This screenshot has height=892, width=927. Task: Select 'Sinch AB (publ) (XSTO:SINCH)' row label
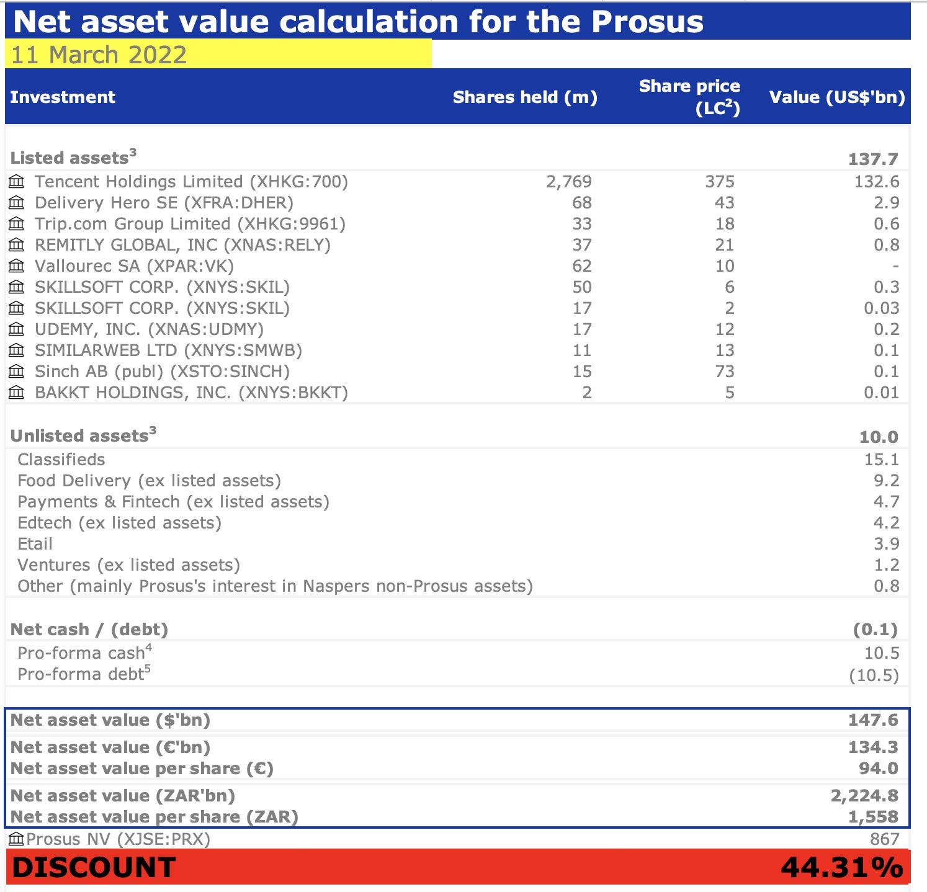(x=162, y=372)
